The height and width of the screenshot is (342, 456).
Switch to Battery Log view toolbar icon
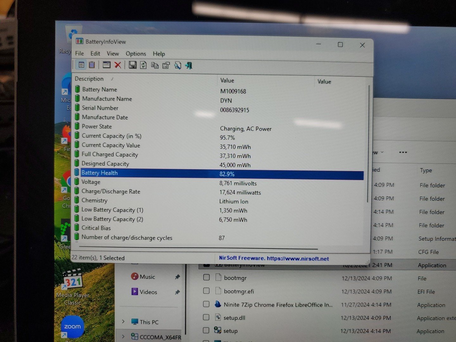click(92, 65)
